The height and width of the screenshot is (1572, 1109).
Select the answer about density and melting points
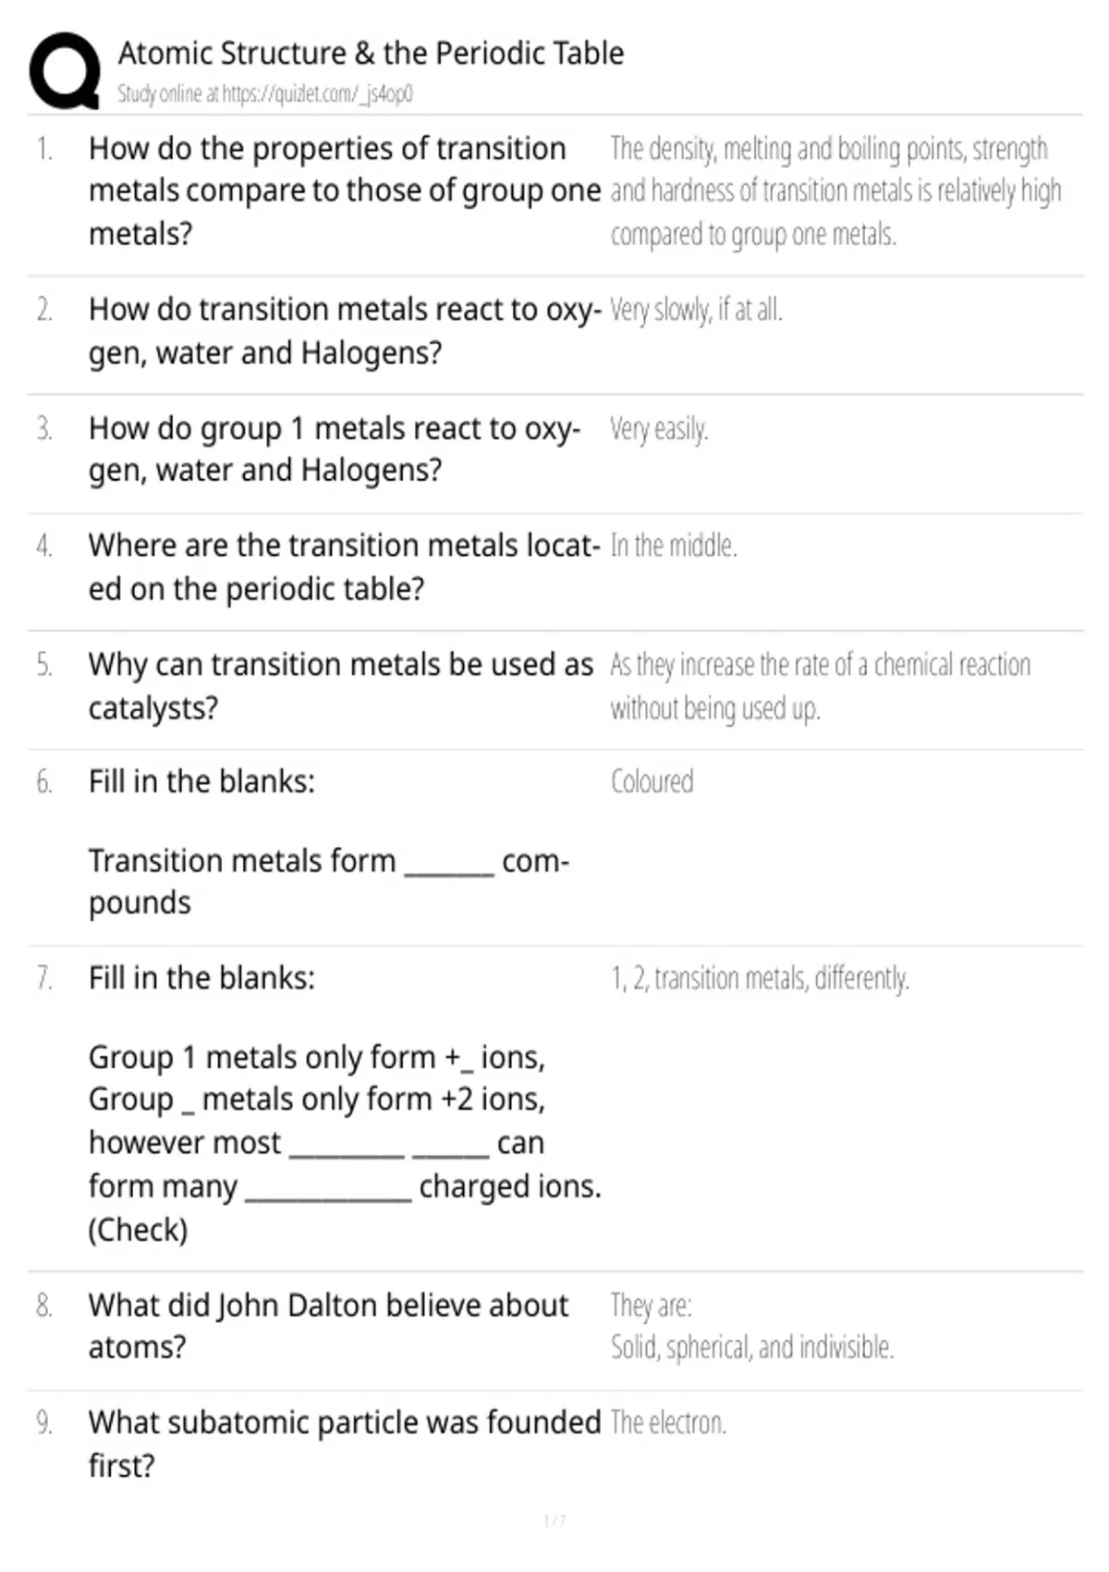(835, 191)
